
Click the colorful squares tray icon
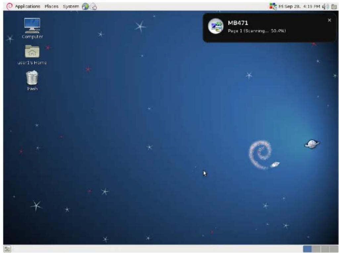pos(273,7)
